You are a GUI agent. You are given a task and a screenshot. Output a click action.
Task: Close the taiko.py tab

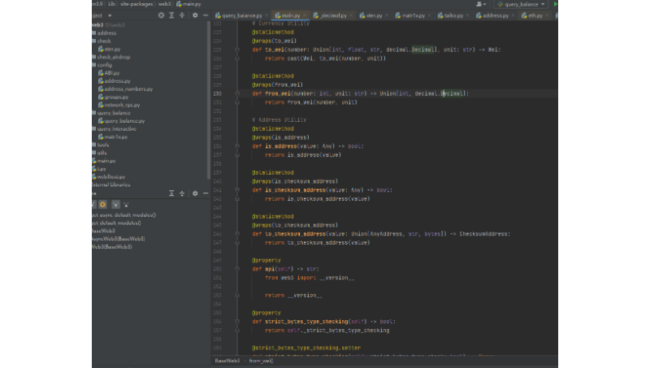(467, 15)
